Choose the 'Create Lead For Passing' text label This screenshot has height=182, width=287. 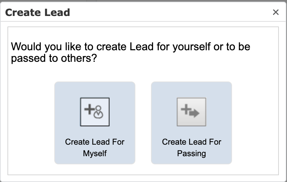click(191, 148)
